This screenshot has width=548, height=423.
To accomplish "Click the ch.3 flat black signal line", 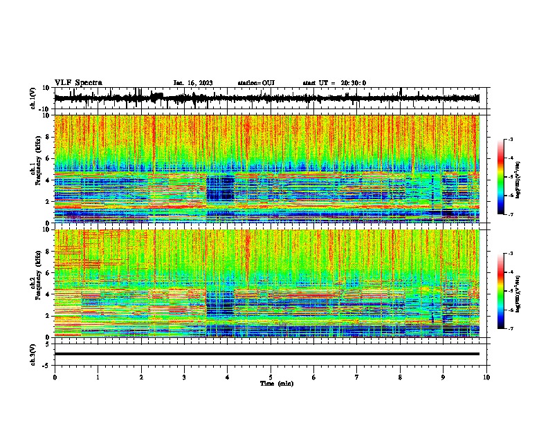I will pyautogui.click(x=266, y=354).
